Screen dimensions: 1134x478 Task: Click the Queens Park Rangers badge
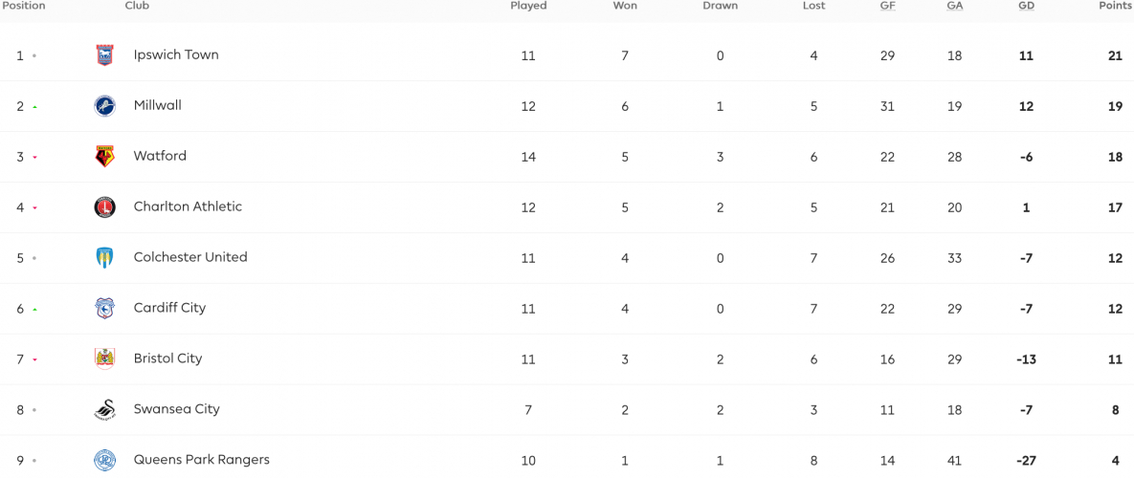(x=105, y=460)
